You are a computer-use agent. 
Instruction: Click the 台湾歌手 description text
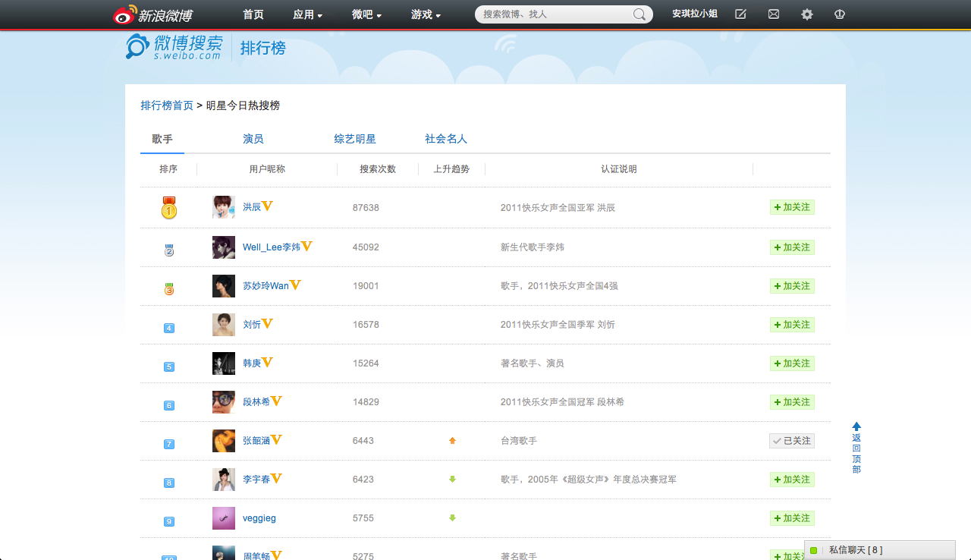(x=519, y=441)
